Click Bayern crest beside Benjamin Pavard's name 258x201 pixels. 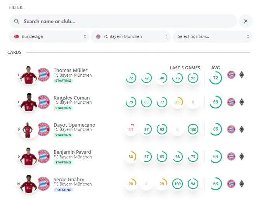click(x=43, y=156)
